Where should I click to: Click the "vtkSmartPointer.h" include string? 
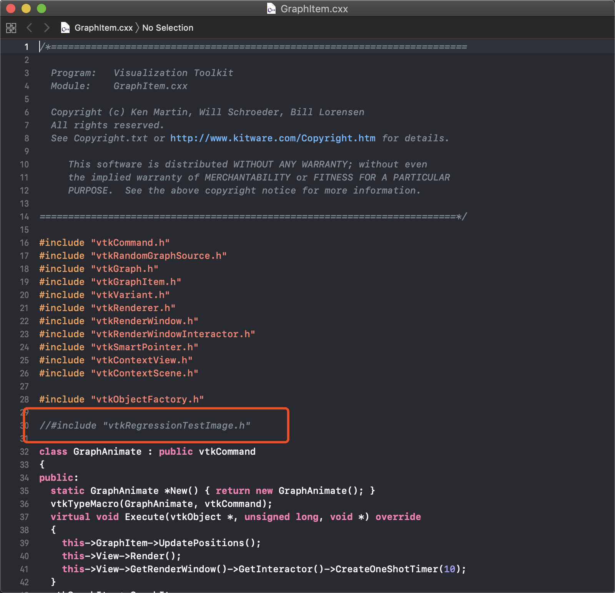pyautogui.click(x=145, y=347)
